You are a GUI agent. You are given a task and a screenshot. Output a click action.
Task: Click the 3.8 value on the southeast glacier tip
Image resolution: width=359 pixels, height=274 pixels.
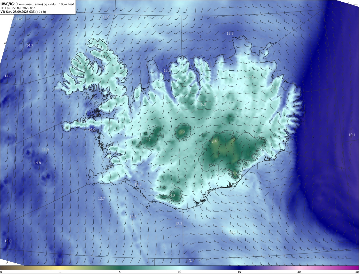tap(235, 174)
